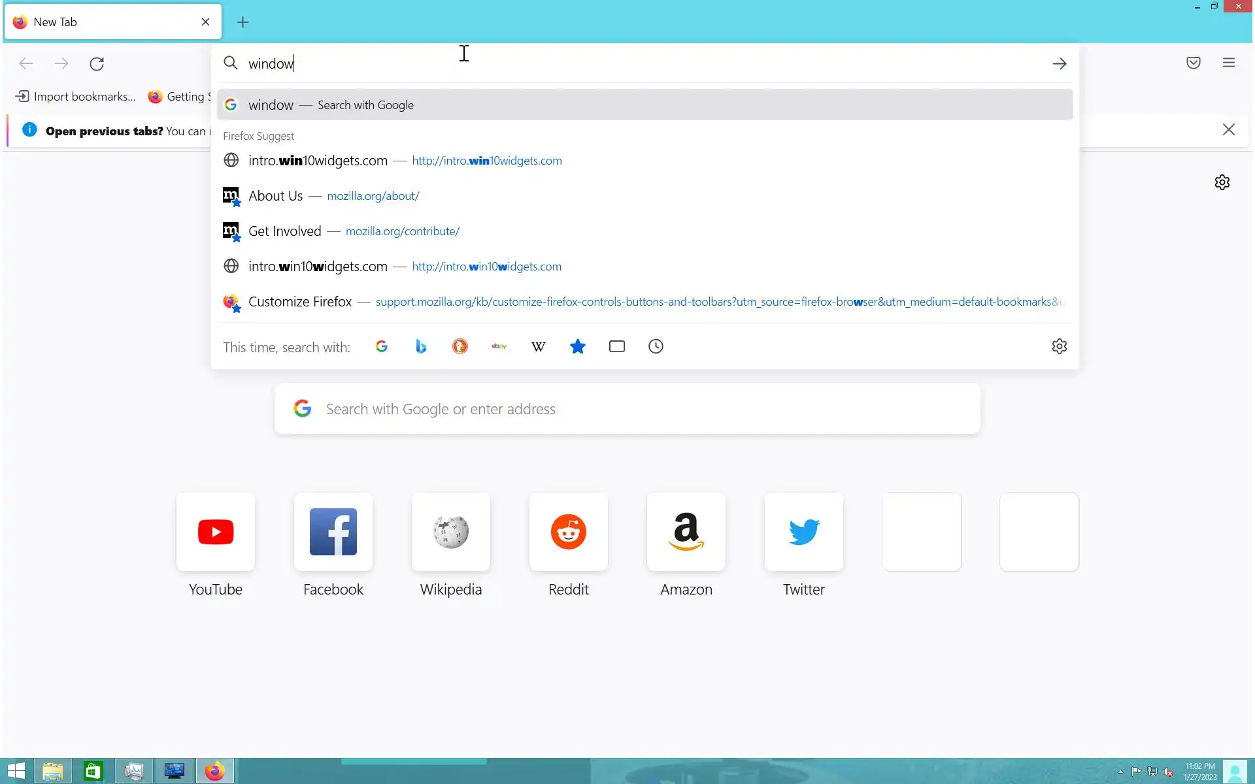Open search settings gear in dropdown

pos(1059,346)
